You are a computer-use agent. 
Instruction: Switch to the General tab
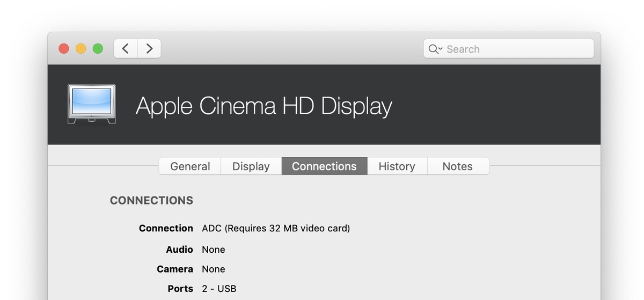coord(190,166)
